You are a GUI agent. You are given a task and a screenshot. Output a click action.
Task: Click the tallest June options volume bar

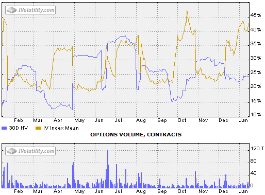[108, 169]
